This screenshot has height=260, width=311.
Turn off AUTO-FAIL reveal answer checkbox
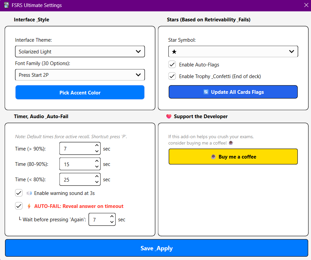[x=19, y=206]
